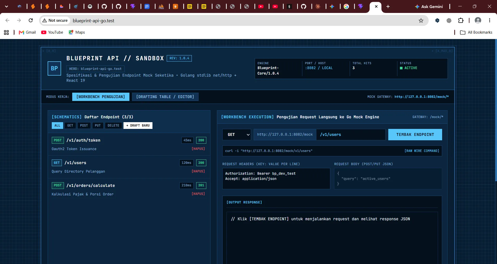Switch to the orange starburst Claude tab

click(318, 6)
